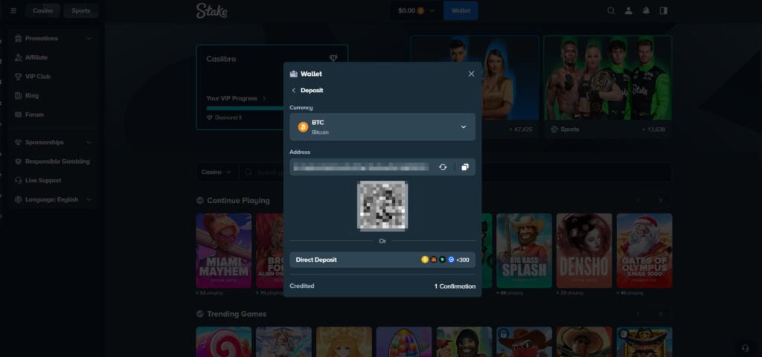Close the Wallet dialog
This screenshot has height=357, width=762.
(x=471, y=74)
